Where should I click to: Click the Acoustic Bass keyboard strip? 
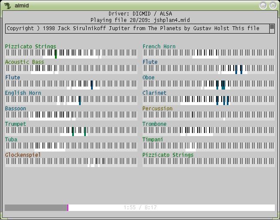pyautogui.click(x=71, y=69)
